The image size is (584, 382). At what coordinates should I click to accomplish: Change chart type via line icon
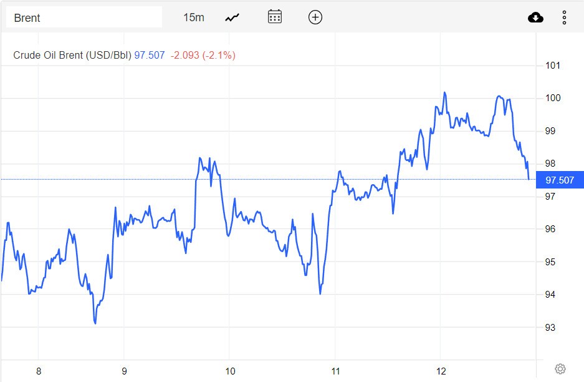[232, 17]
